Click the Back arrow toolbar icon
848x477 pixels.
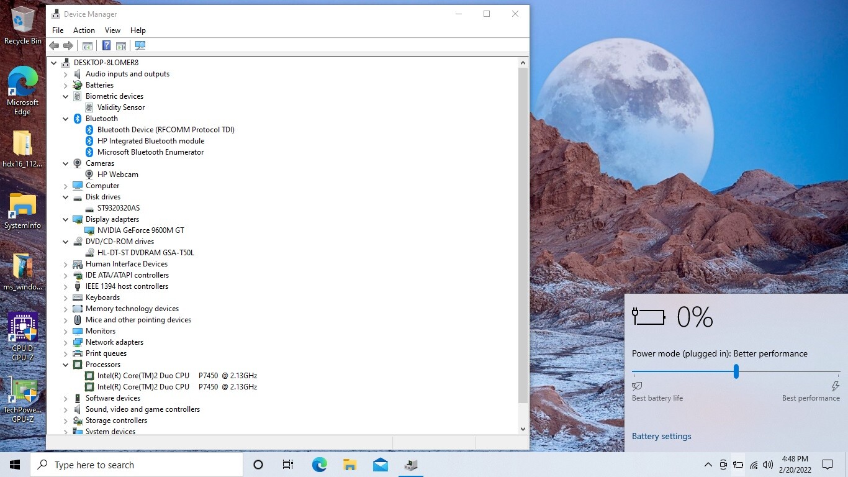click(54, 46)
